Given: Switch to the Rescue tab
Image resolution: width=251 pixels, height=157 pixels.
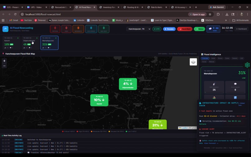Looking at the screenshot, I should (x=212, y=62).
